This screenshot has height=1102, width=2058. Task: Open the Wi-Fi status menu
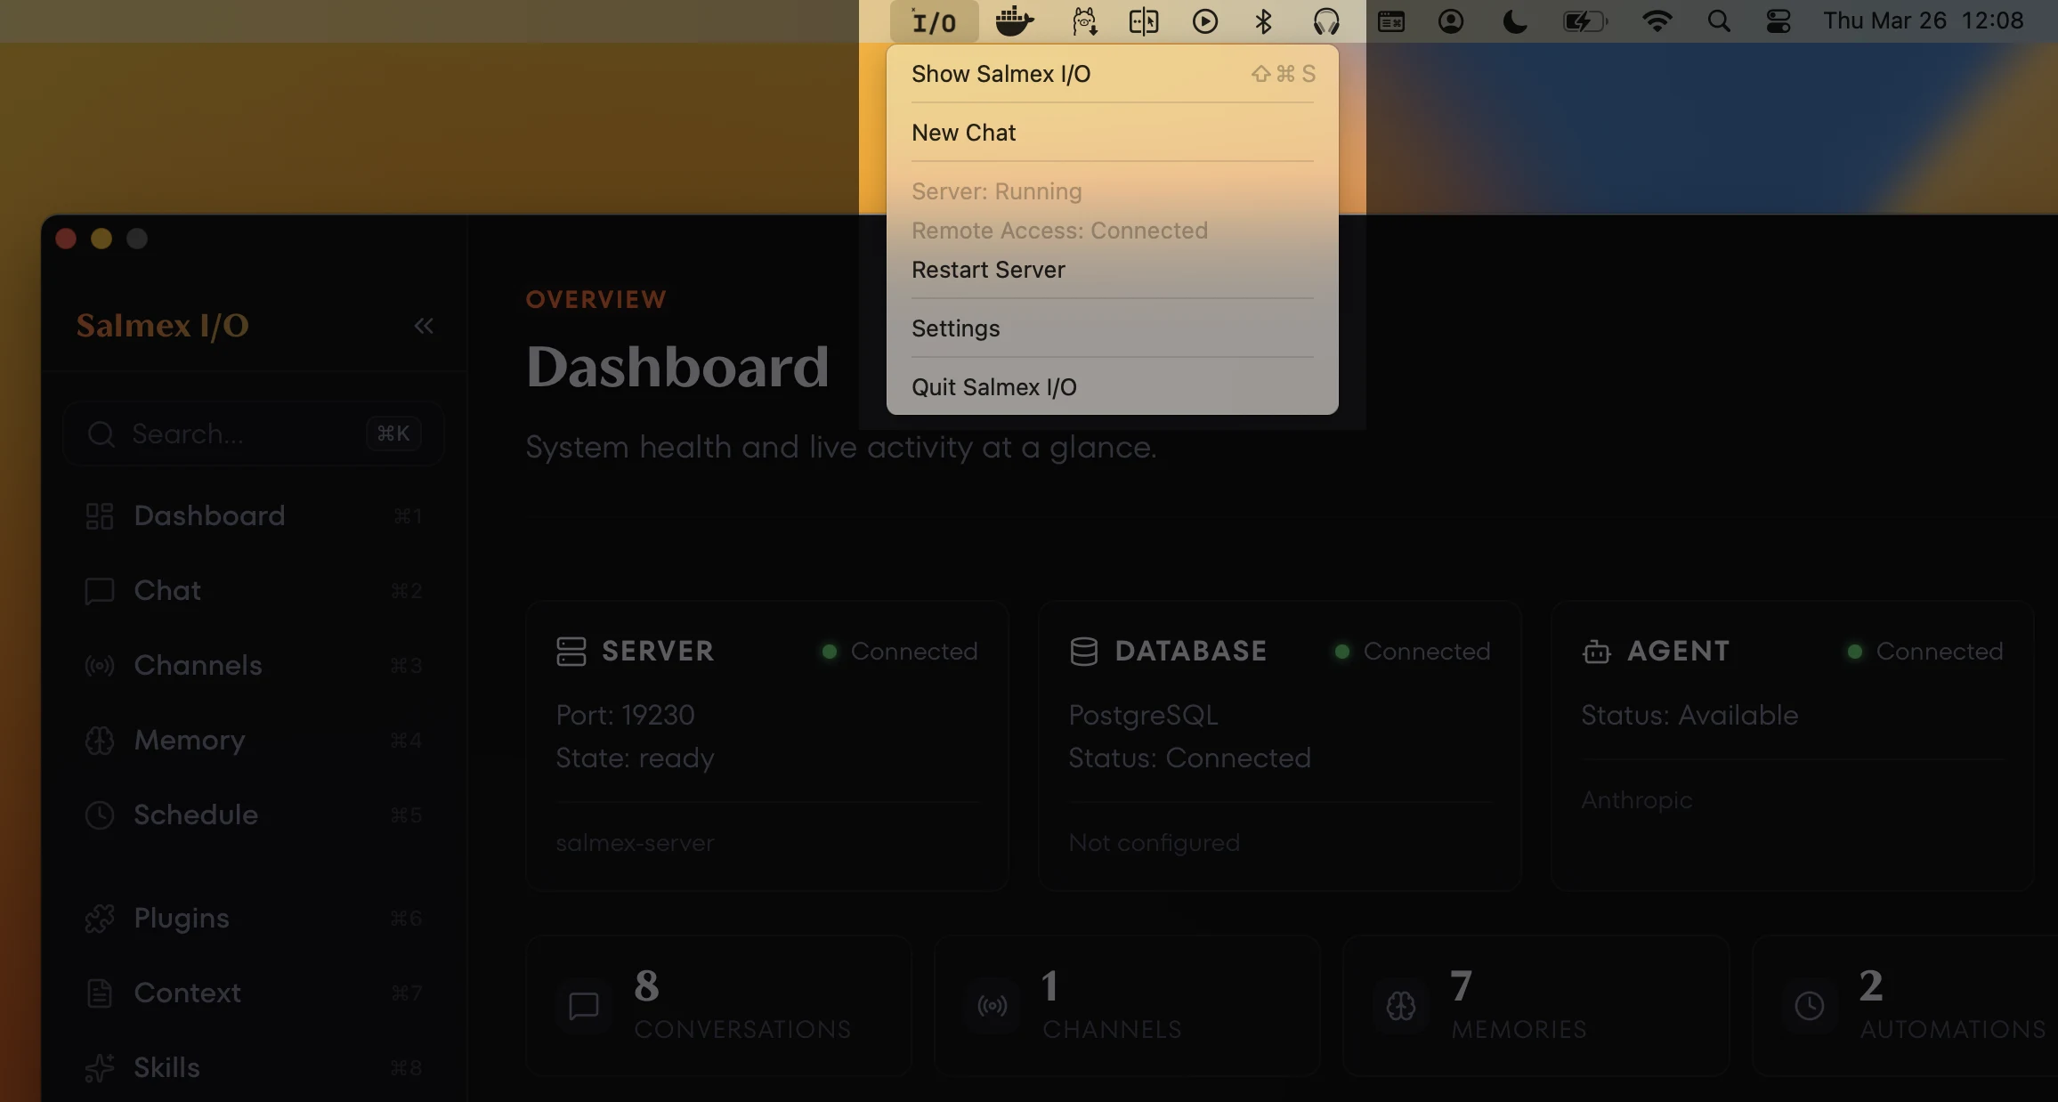tap(1657, 20)
